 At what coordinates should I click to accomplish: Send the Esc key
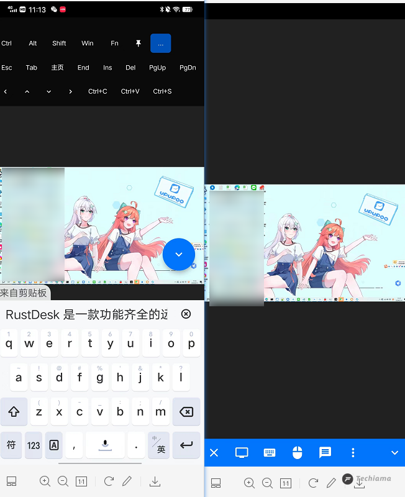(x=7, y=68)
